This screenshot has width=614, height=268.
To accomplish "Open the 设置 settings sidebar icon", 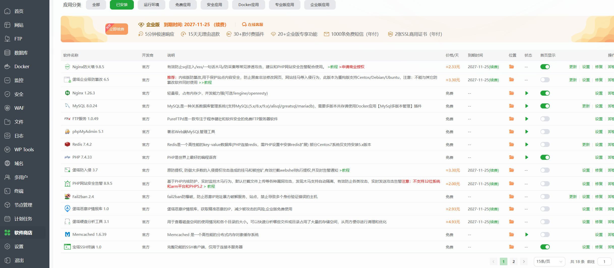I will point(8,246).
